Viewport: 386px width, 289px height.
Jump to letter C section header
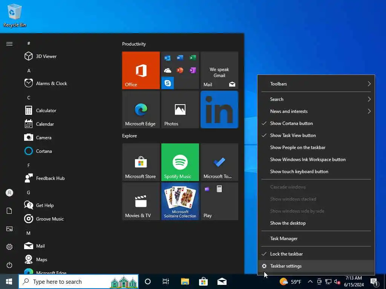(x=29, y=97)
